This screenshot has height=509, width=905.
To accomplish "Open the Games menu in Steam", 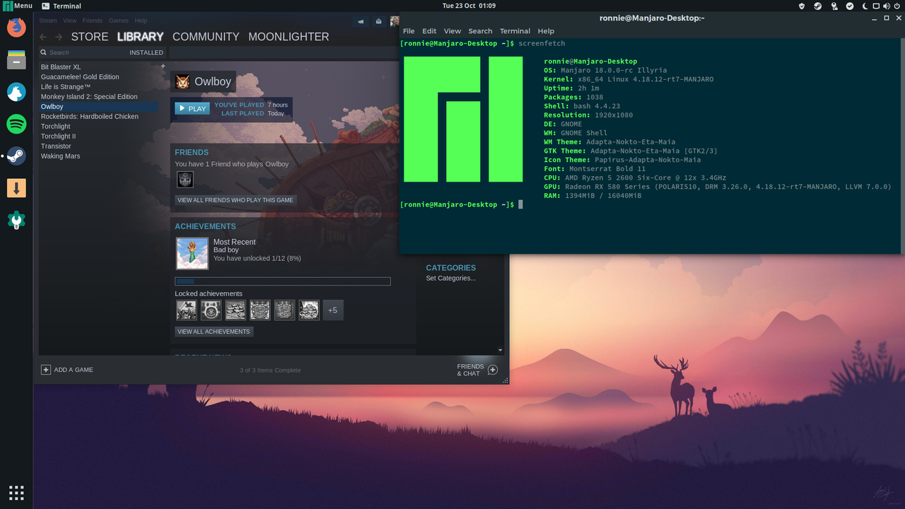I will pos(119,21).
